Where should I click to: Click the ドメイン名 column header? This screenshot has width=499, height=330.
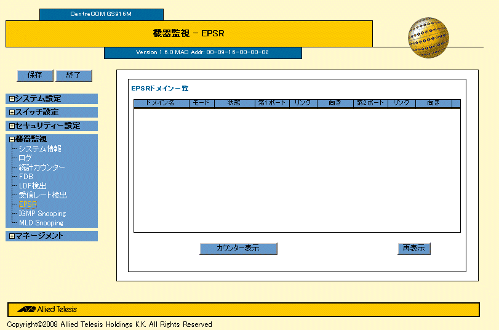click(x=161, y=103)
